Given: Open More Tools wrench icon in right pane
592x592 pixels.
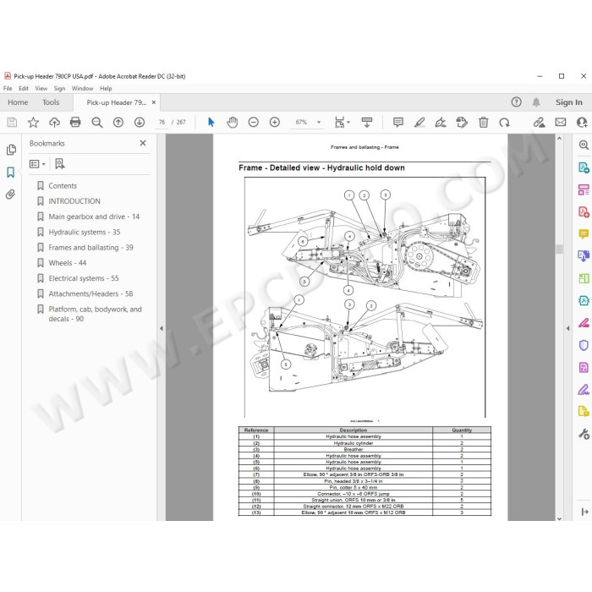Looking at the screenshot, I should 584,434.
